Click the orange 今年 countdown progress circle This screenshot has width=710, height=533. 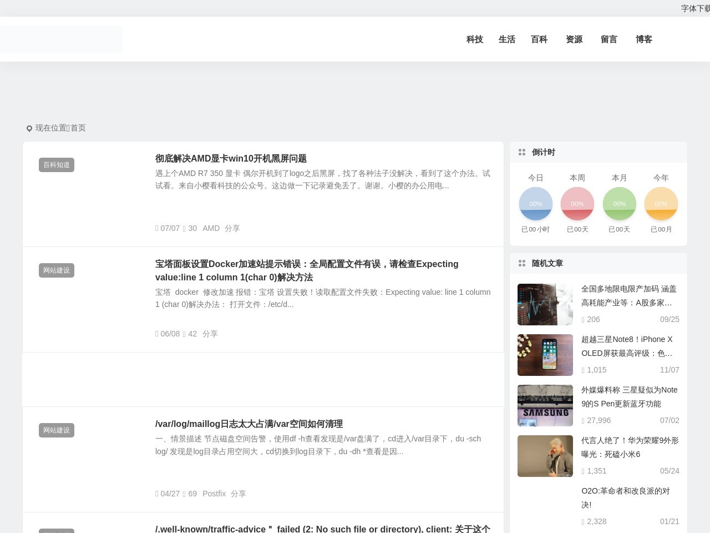(x=661, y=204)
